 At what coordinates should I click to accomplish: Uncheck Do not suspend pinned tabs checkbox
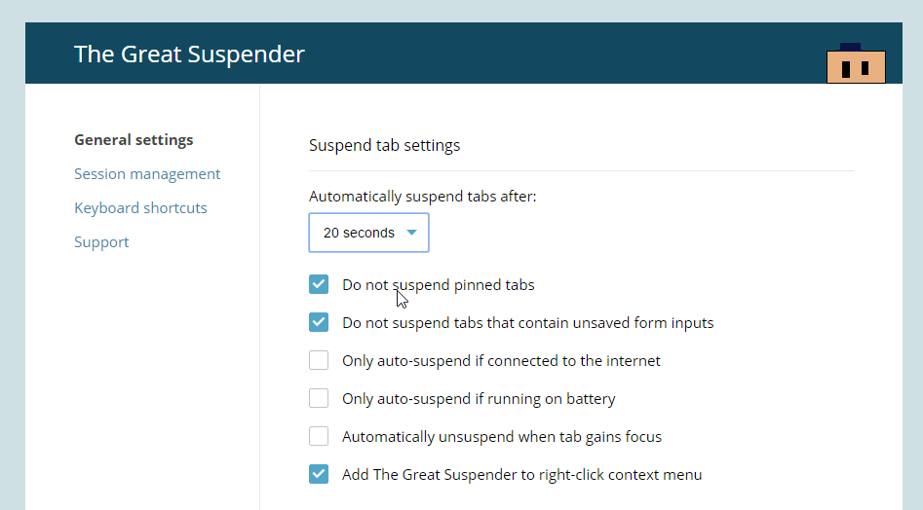[319, 284]
